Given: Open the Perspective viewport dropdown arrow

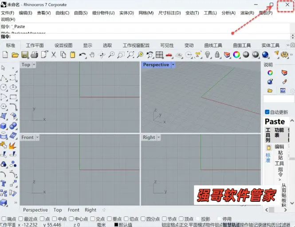Looking at the screenshot, I should pyautogui.click(x=173, y=65).
